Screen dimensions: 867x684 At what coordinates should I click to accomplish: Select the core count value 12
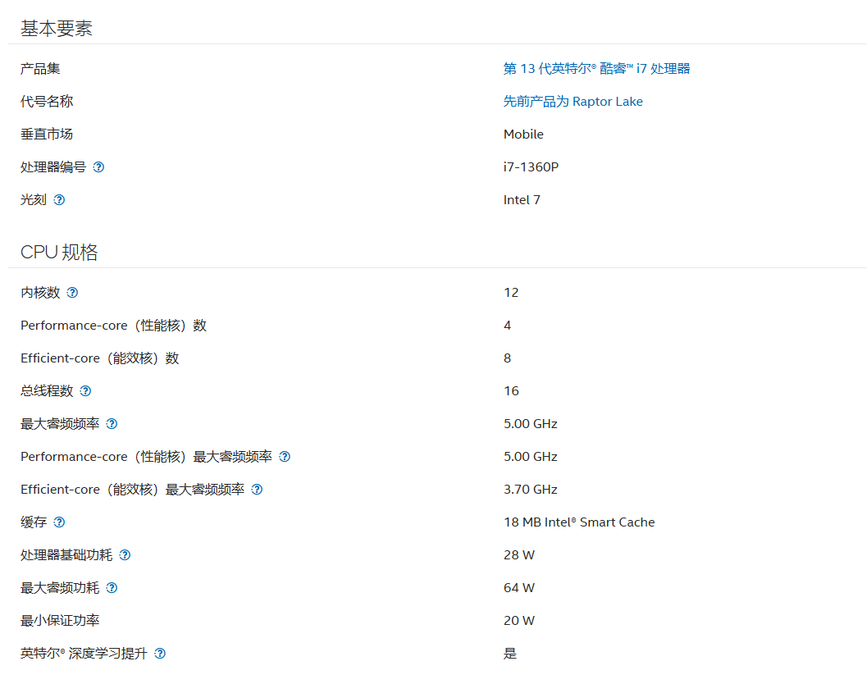tap(512, 293)
